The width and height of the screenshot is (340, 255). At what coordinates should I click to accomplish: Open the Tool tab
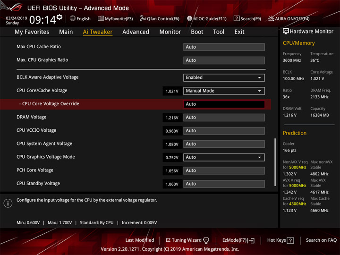coord(219,32)
